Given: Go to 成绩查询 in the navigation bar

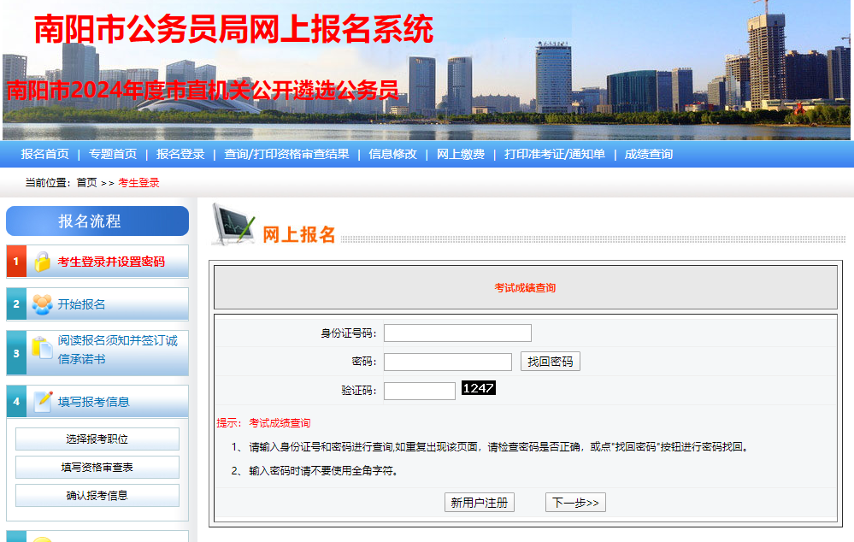Looking at the screenshot, I should 649,154.
